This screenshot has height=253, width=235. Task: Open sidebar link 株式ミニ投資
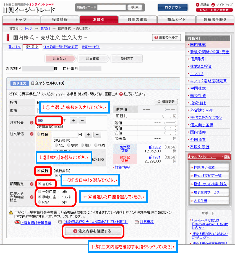[201, 67]
